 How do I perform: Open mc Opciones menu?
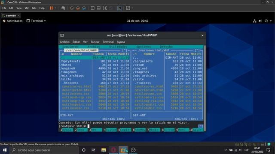point(144,47)
